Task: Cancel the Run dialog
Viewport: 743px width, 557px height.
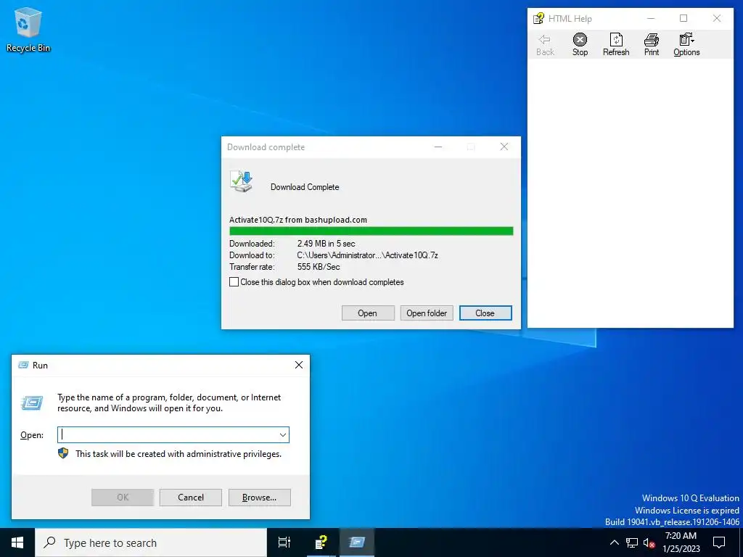Action: pyautogui.click(x=191, y=498)
